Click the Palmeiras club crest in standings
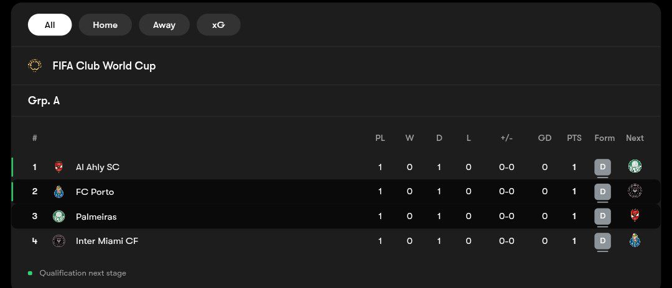 58,216
